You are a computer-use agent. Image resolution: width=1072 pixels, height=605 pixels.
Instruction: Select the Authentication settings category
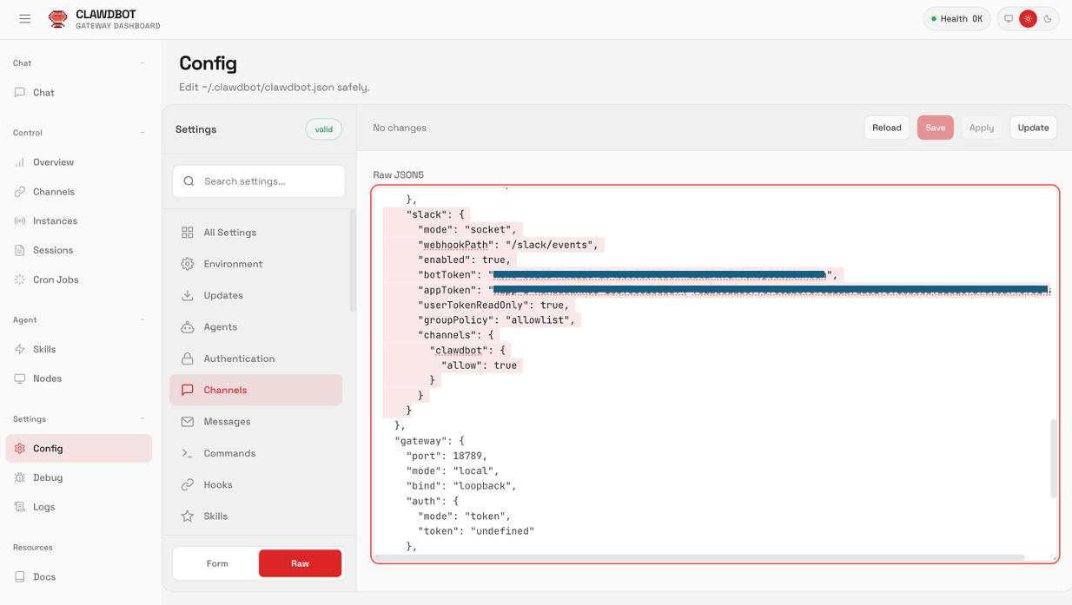click(x=239, y=358)
